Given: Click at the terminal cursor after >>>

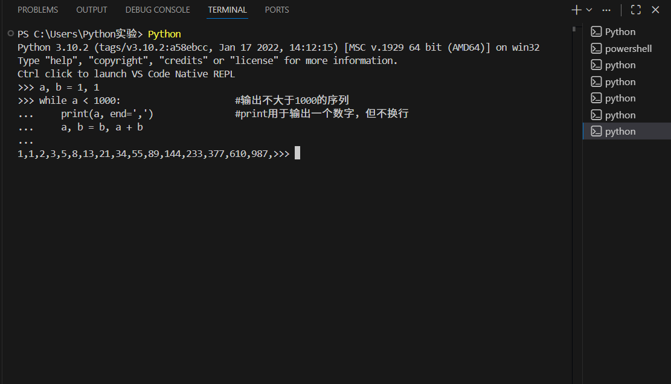Looking at the screenshot, I should click(x=297, y=153).
